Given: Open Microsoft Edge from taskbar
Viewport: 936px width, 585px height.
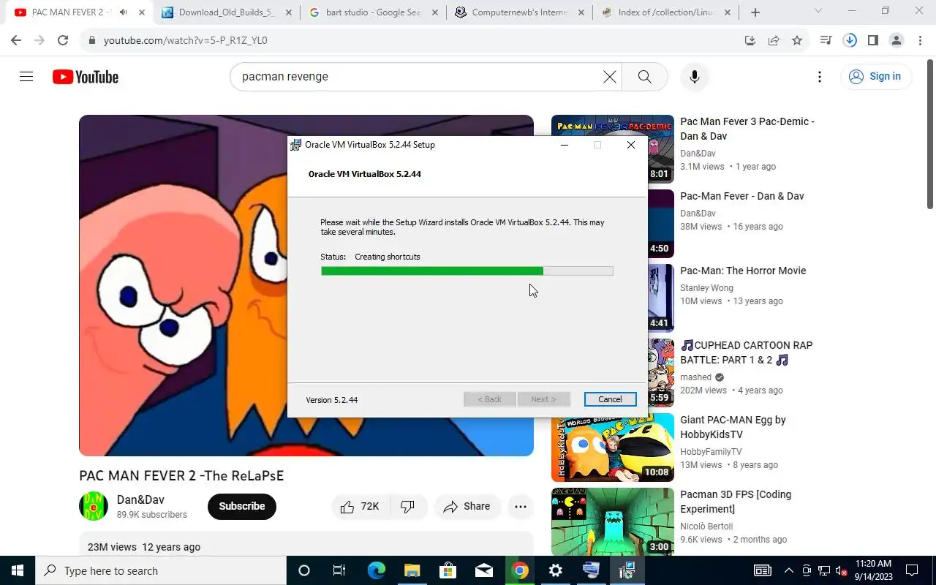Looking at the screenshot, I should [376, 570].
